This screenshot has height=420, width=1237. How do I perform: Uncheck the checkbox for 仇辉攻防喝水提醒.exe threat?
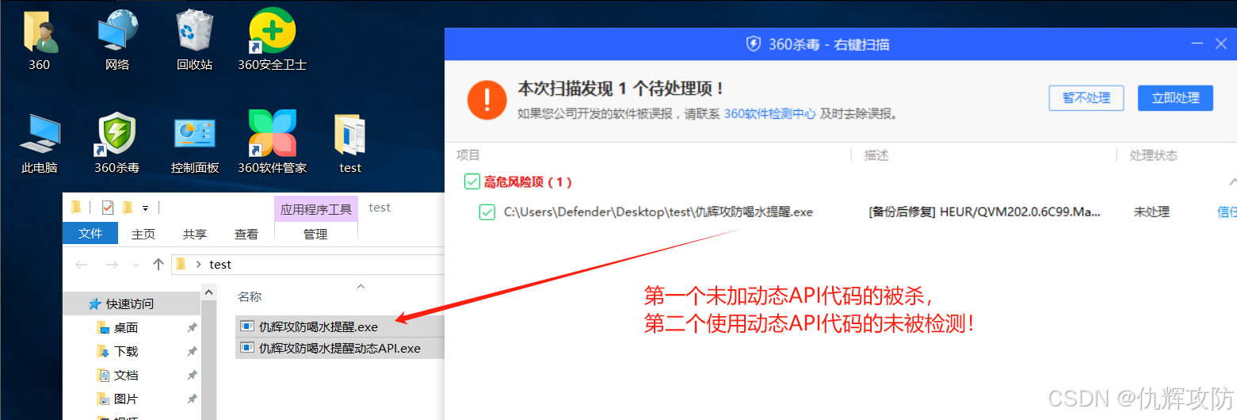pyautogui.click(x=487, y=212)
